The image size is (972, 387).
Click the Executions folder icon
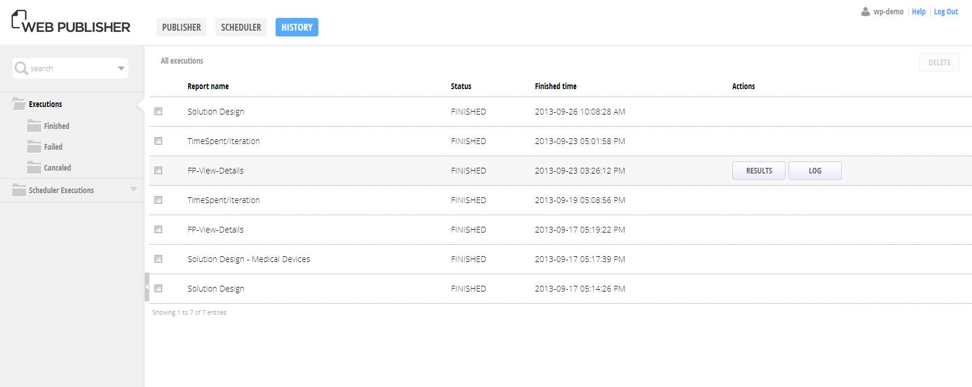[x=19, y=104]
